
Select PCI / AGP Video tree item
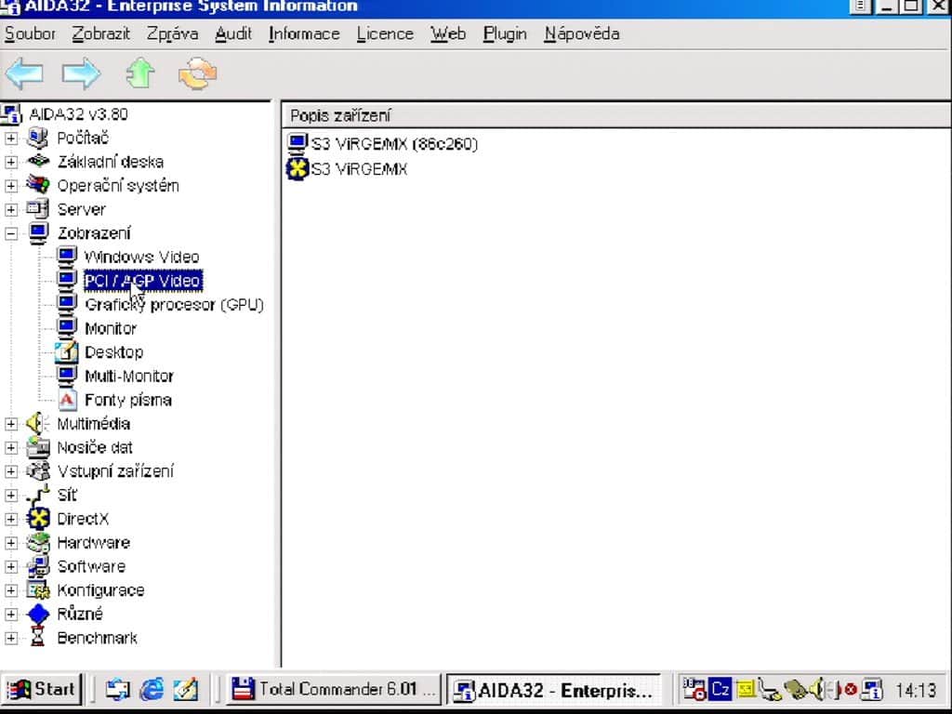pyautogui.click(x=142, y=281)
